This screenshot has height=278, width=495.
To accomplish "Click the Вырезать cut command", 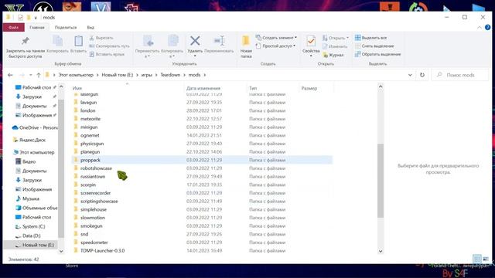I will pos(101,38).
